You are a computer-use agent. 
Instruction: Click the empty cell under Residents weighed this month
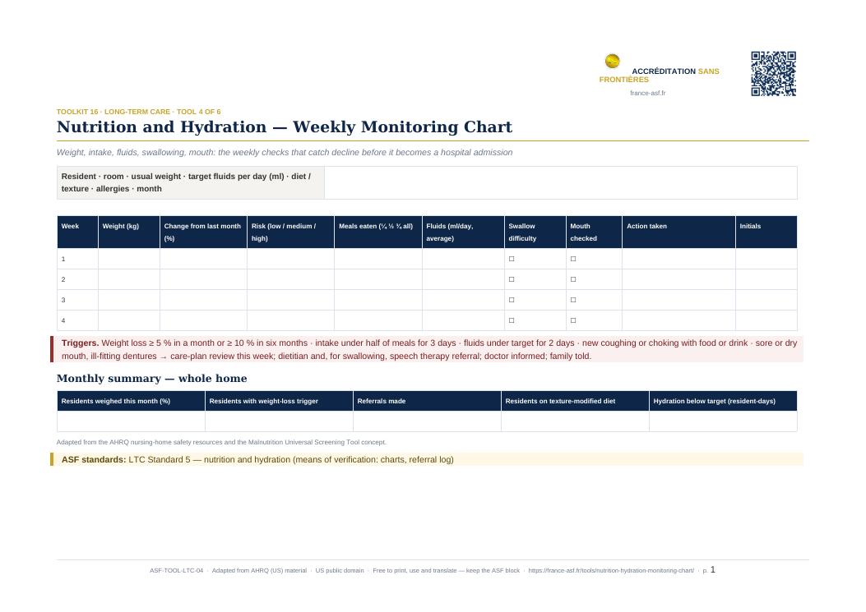131,421
